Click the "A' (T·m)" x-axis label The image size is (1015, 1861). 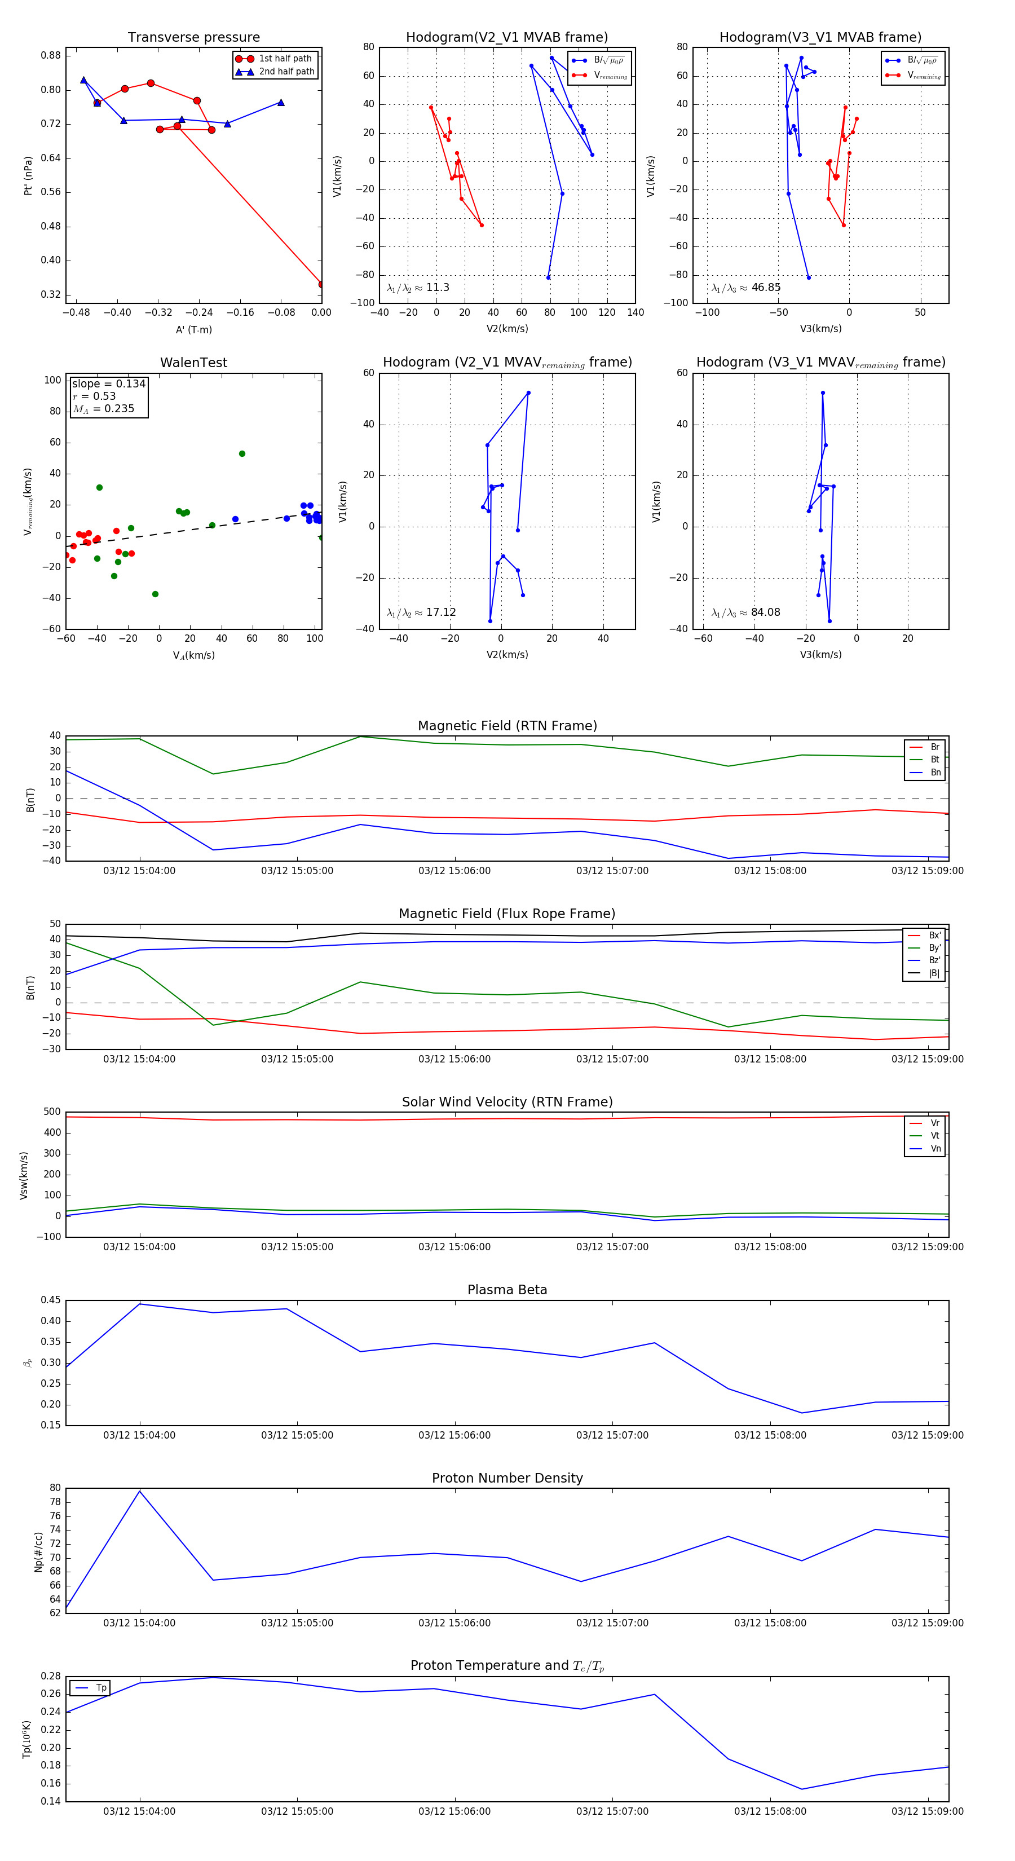point(193,329)
